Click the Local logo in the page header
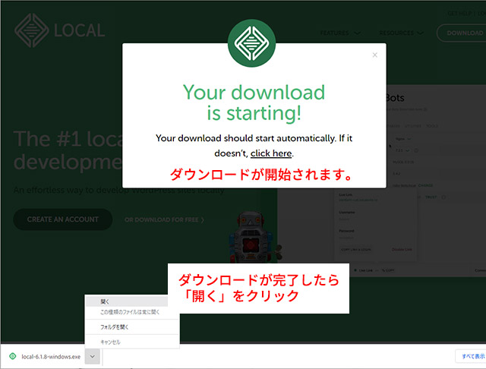The width and height of the screenshot is (486, 369). [60, 30]
